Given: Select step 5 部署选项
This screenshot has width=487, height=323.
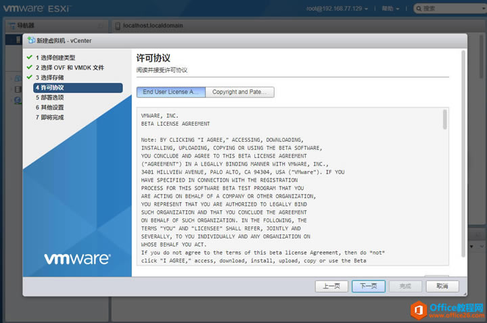Looking at the screenshot, I should [49, 97].
